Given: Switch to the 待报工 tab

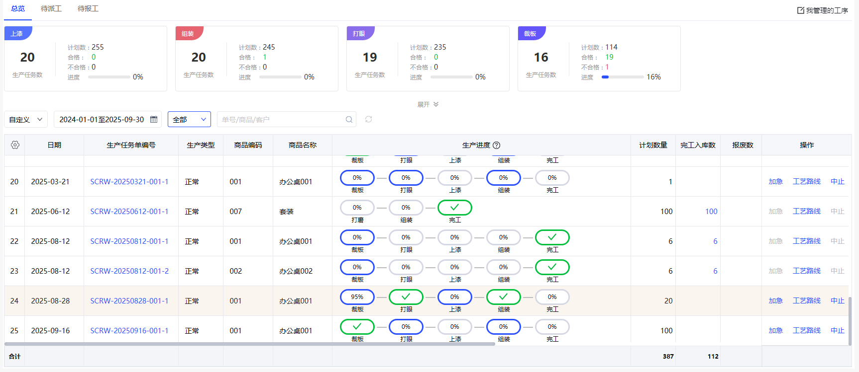Looking at the screenshot, I should [88, 8].
